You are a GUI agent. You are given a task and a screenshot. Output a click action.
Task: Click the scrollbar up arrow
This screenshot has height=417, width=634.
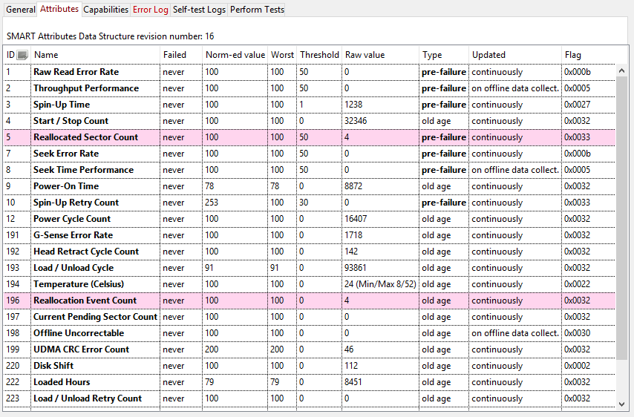[622, 71]
